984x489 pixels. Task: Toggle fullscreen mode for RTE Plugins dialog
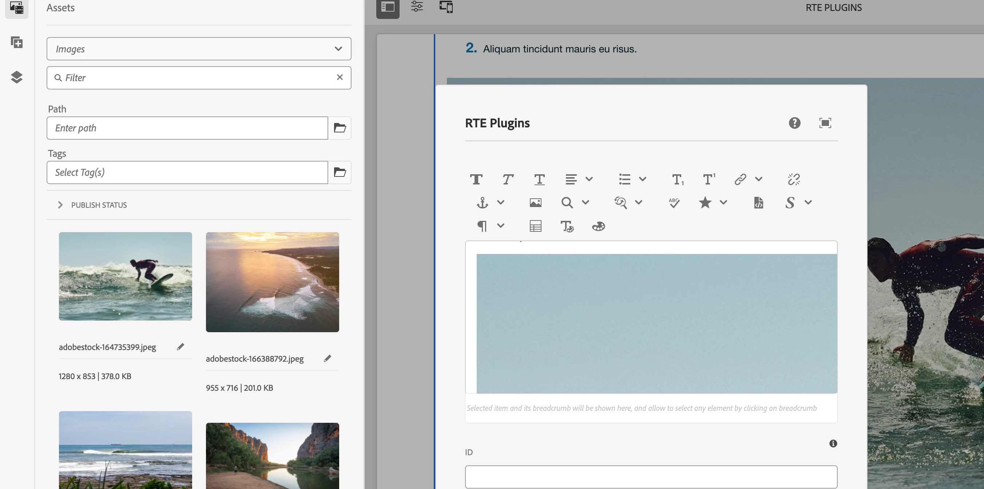(x=825, y=123)
